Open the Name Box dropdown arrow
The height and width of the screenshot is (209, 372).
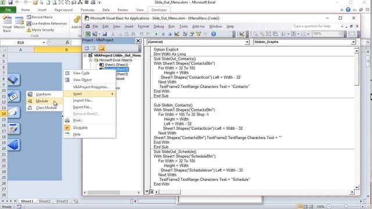pos(44,42)
